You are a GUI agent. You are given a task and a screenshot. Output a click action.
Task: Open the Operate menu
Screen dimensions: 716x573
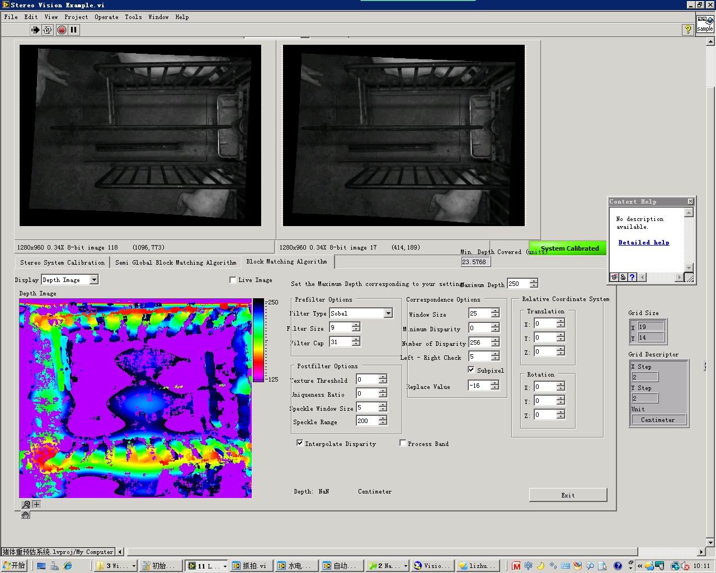click(106, 17)
